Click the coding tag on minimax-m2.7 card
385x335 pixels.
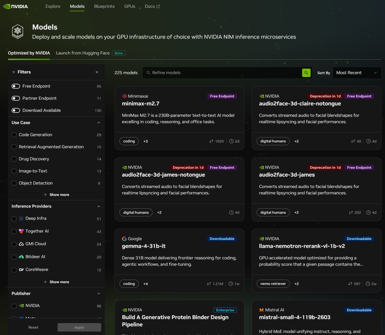129,141
